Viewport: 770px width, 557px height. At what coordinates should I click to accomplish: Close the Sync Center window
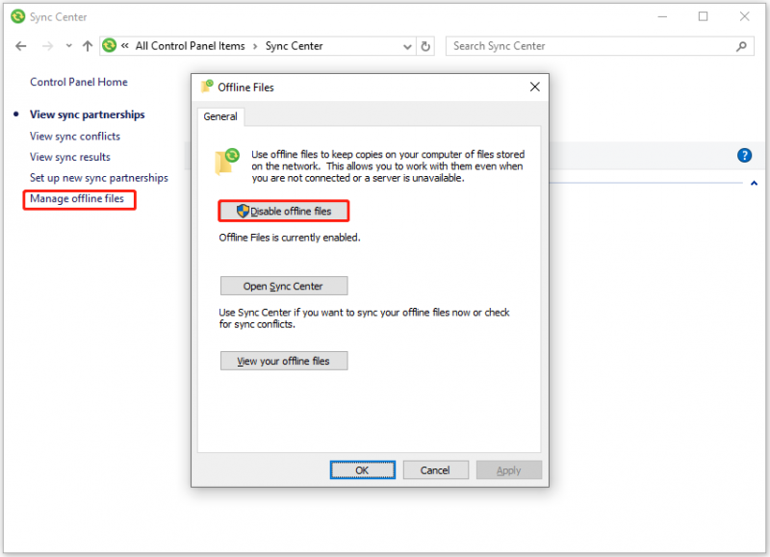[744, 16]
